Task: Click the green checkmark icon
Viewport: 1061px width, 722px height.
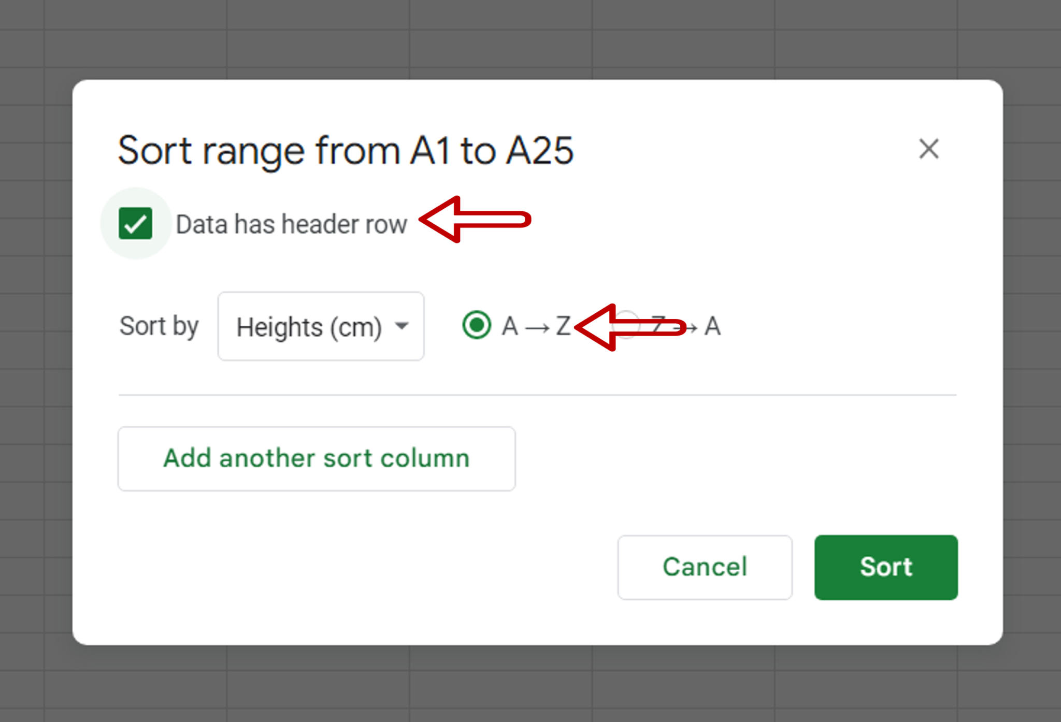Action: pyautogui.click(x=136, y=223)
